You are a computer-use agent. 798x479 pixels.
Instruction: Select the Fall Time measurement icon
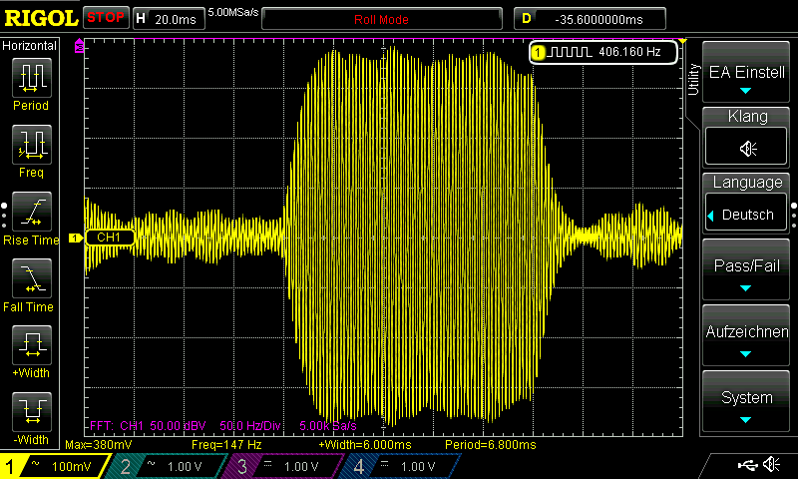tap(31, 280)
